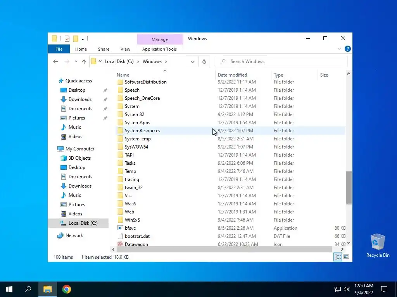The image size is (397, 297).
Task: Launch Google Chrome from the taskbar
Action: click(x=67, y=289)
